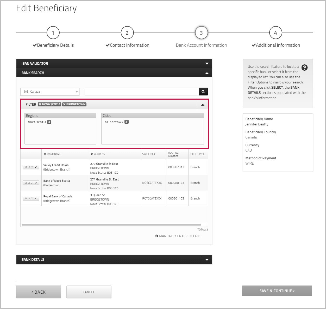
Task: Click the Routing Number column header
Action: click(x=173, y=154)
